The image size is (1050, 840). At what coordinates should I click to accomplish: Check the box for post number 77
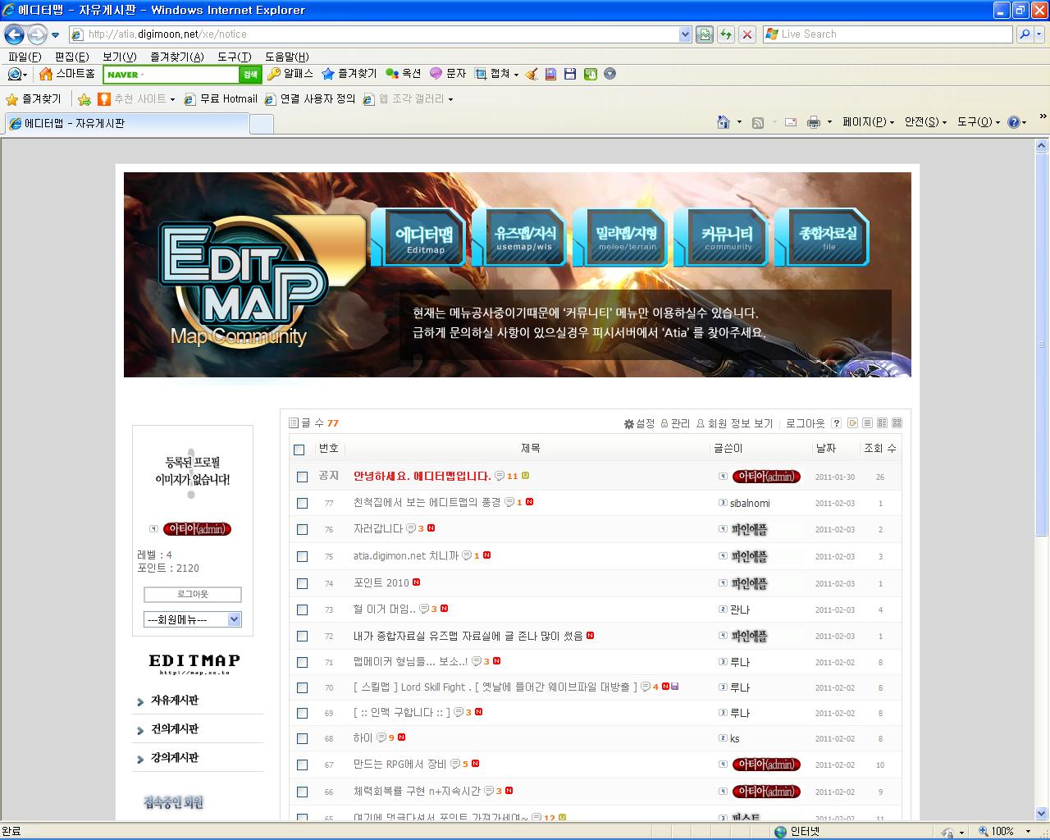pos(302,503)
